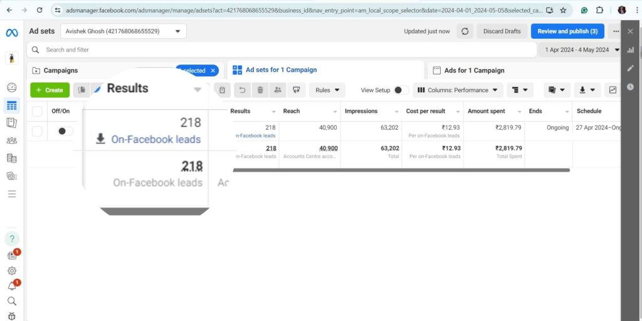Open the three-dot more menu beside Review and publish
The image size is (642, 321).
pos(616,31)
